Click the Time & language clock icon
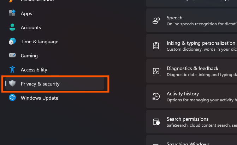 [12, 42]
